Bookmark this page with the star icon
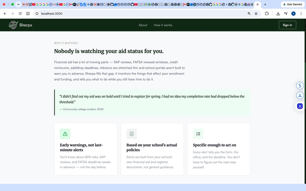This screenshot has width=306, height=191. coord(256,14)
